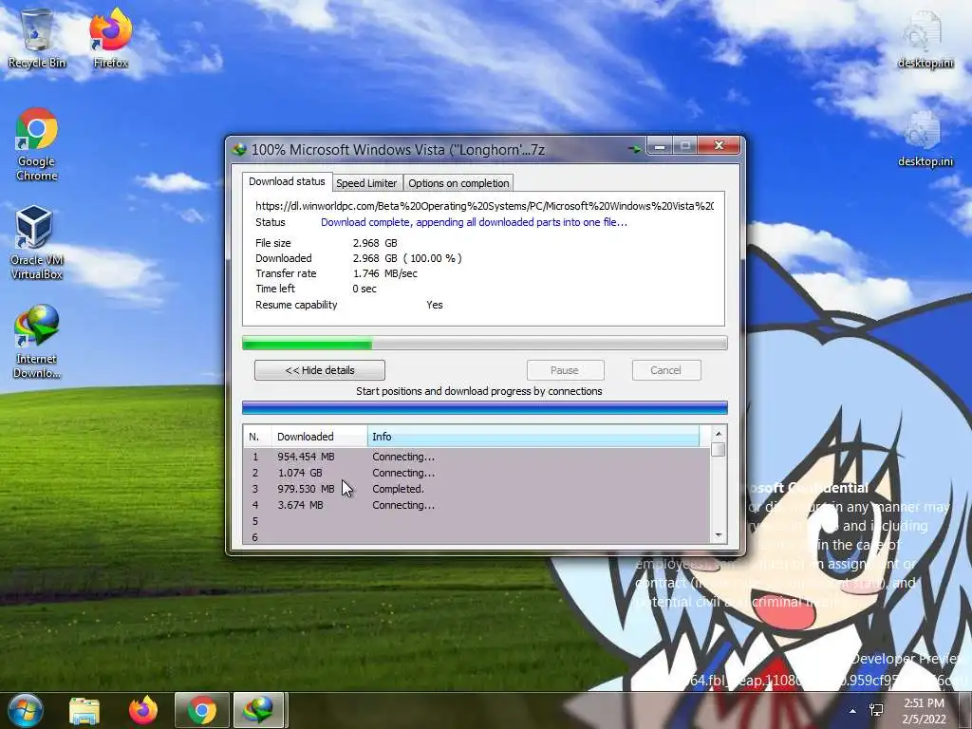This screenshot has height=729, width=972.
Task: Click the IDM icon in the dialog title bar
Action: 239,149
